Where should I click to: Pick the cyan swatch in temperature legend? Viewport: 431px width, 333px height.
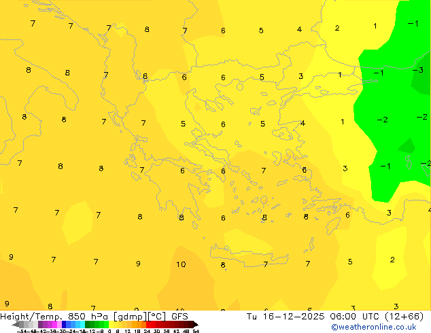click(x=82, y=324)
